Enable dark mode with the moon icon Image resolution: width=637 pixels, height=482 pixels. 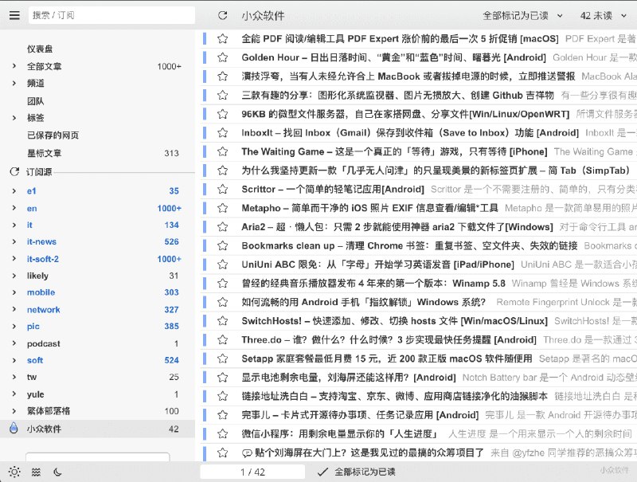[x=57, y=472]
